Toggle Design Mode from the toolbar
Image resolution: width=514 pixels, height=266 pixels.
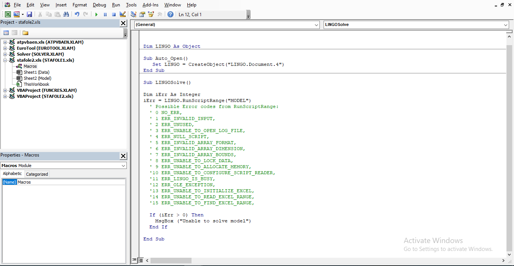pyautogui.click(x=122, y=14)
